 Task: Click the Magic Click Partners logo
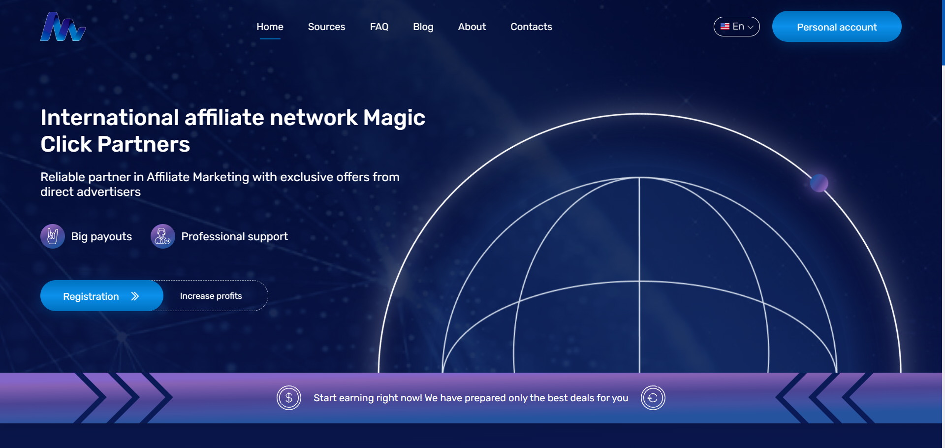63,27
